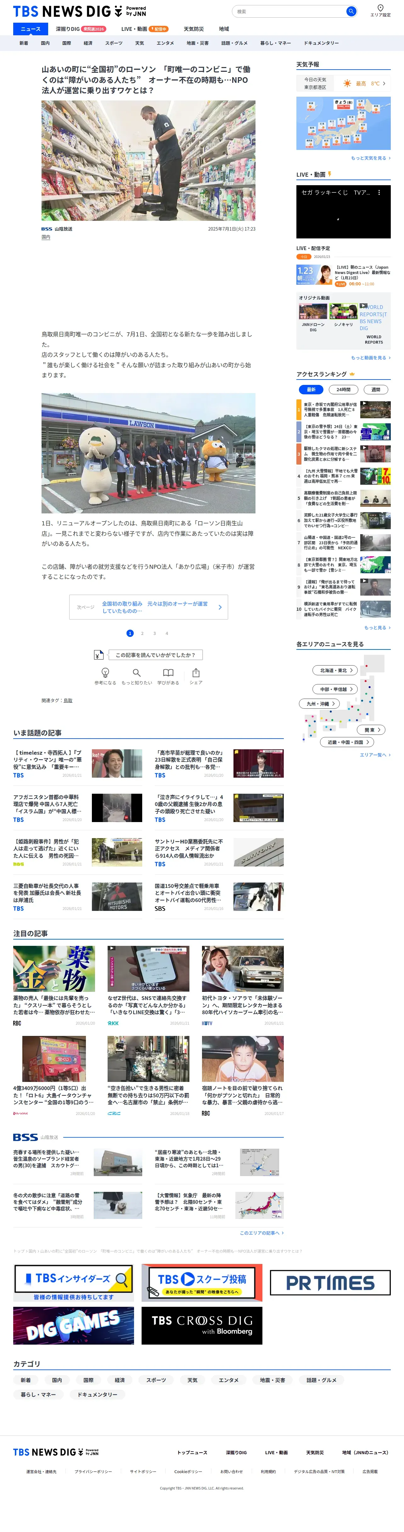Viewport: 404px width, 1532px height.
Task: Open ドキュメンタリー in sub navigation bar
Action: (322, 43)
